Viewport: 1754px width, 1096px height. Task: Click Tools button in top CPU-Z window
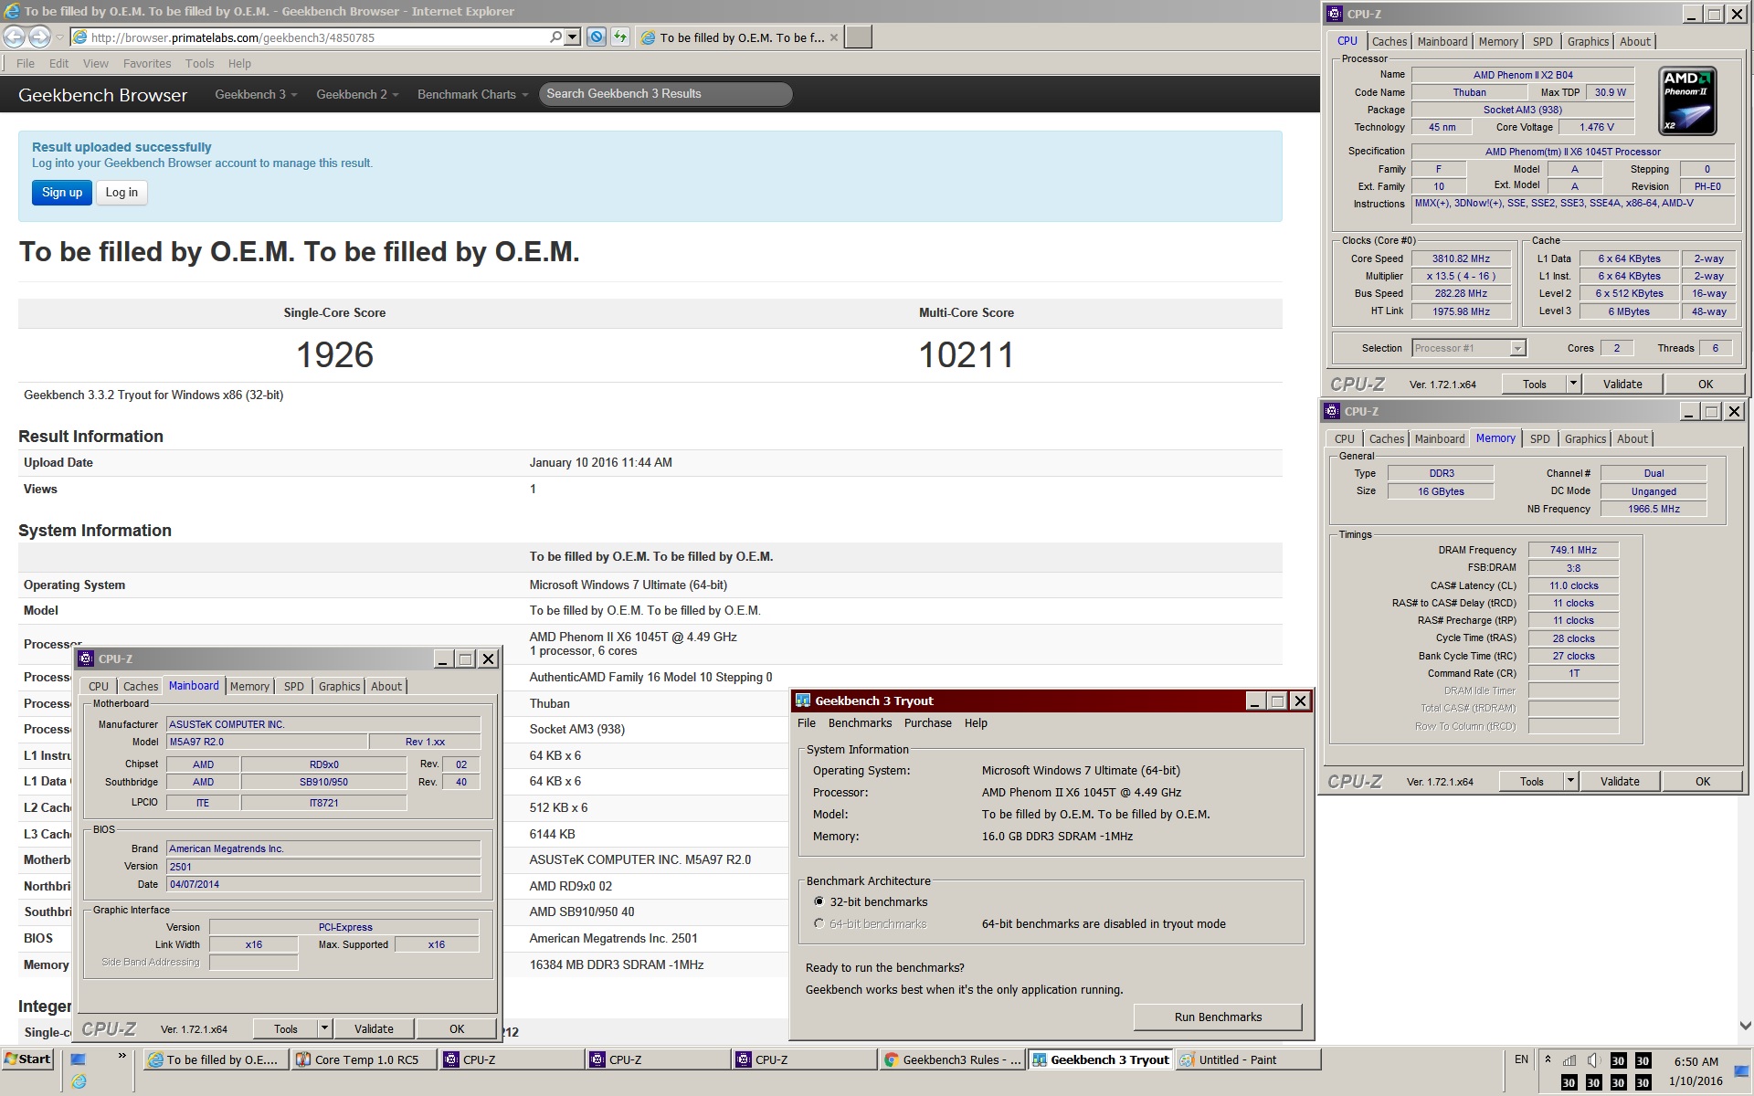click(x=1535, y=385)
